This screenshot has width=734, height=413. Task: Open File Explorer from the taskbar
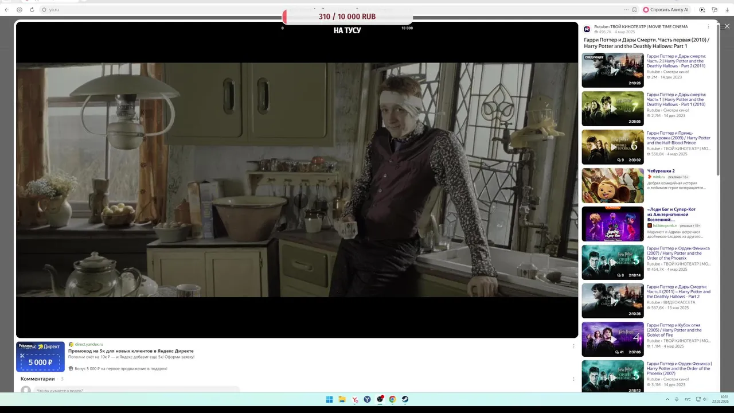coord(342,399)
